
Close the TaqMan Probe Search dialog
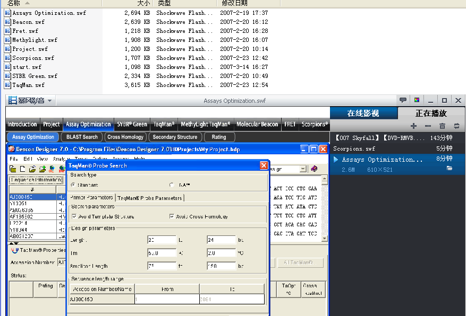click(x=264, y=165)
